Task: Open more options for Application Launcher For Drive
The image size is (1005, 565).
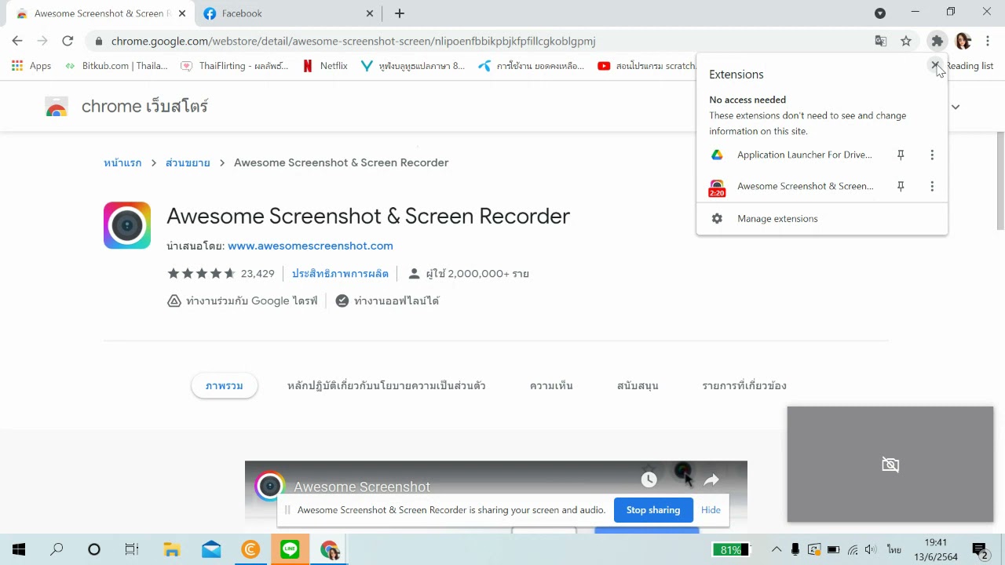Action: click(x=932, y=155)
